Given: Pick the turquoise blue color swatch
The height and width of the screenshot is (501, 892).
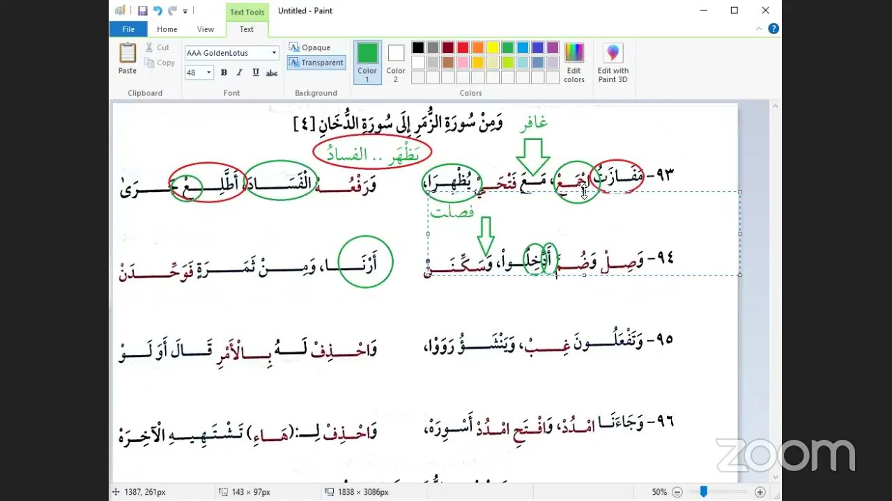Looking at the screenshot, I should (x=523, y=47).
